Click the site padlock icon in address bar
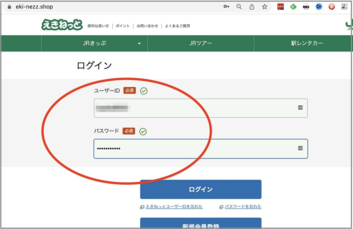 click(9, 7)
